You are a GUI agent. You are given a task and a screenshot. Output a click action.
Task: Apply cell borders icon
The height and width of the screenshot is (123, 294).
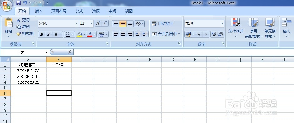(68, 34)
